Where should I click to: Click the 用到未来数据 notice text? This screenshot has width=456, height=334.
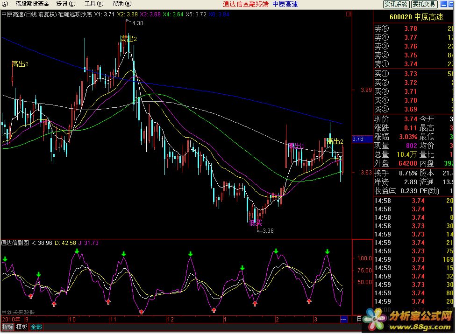(x=18, y=312)
